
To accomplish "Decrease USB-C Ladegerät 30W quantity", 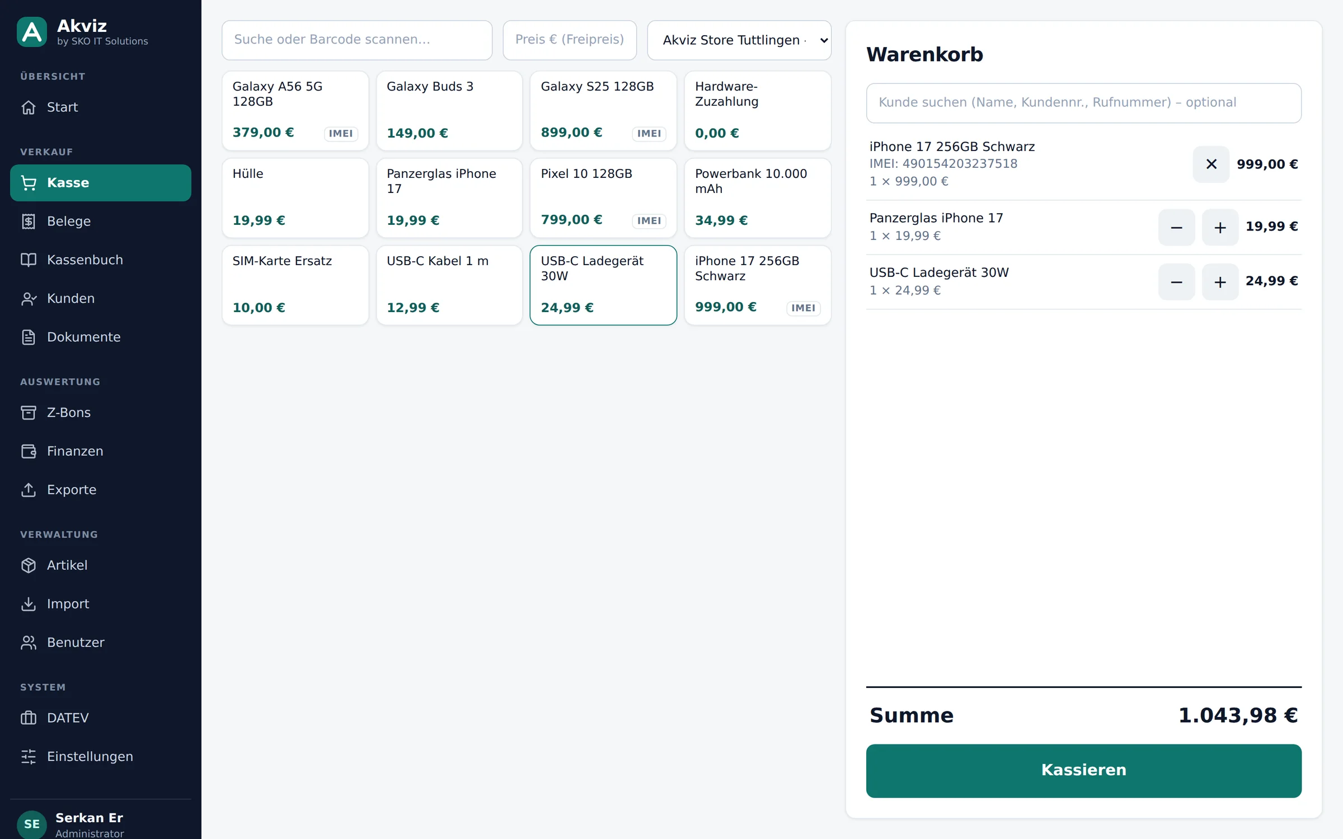I will click(1176, 281).
